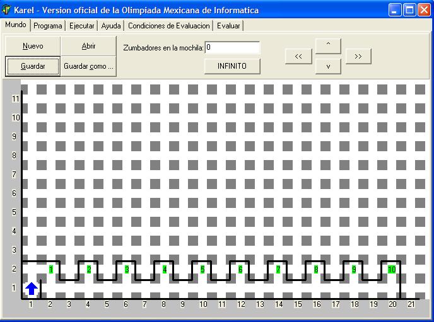Click the Abrir button
This screenshot has height=322, width=434.
(x=88, y=46)
